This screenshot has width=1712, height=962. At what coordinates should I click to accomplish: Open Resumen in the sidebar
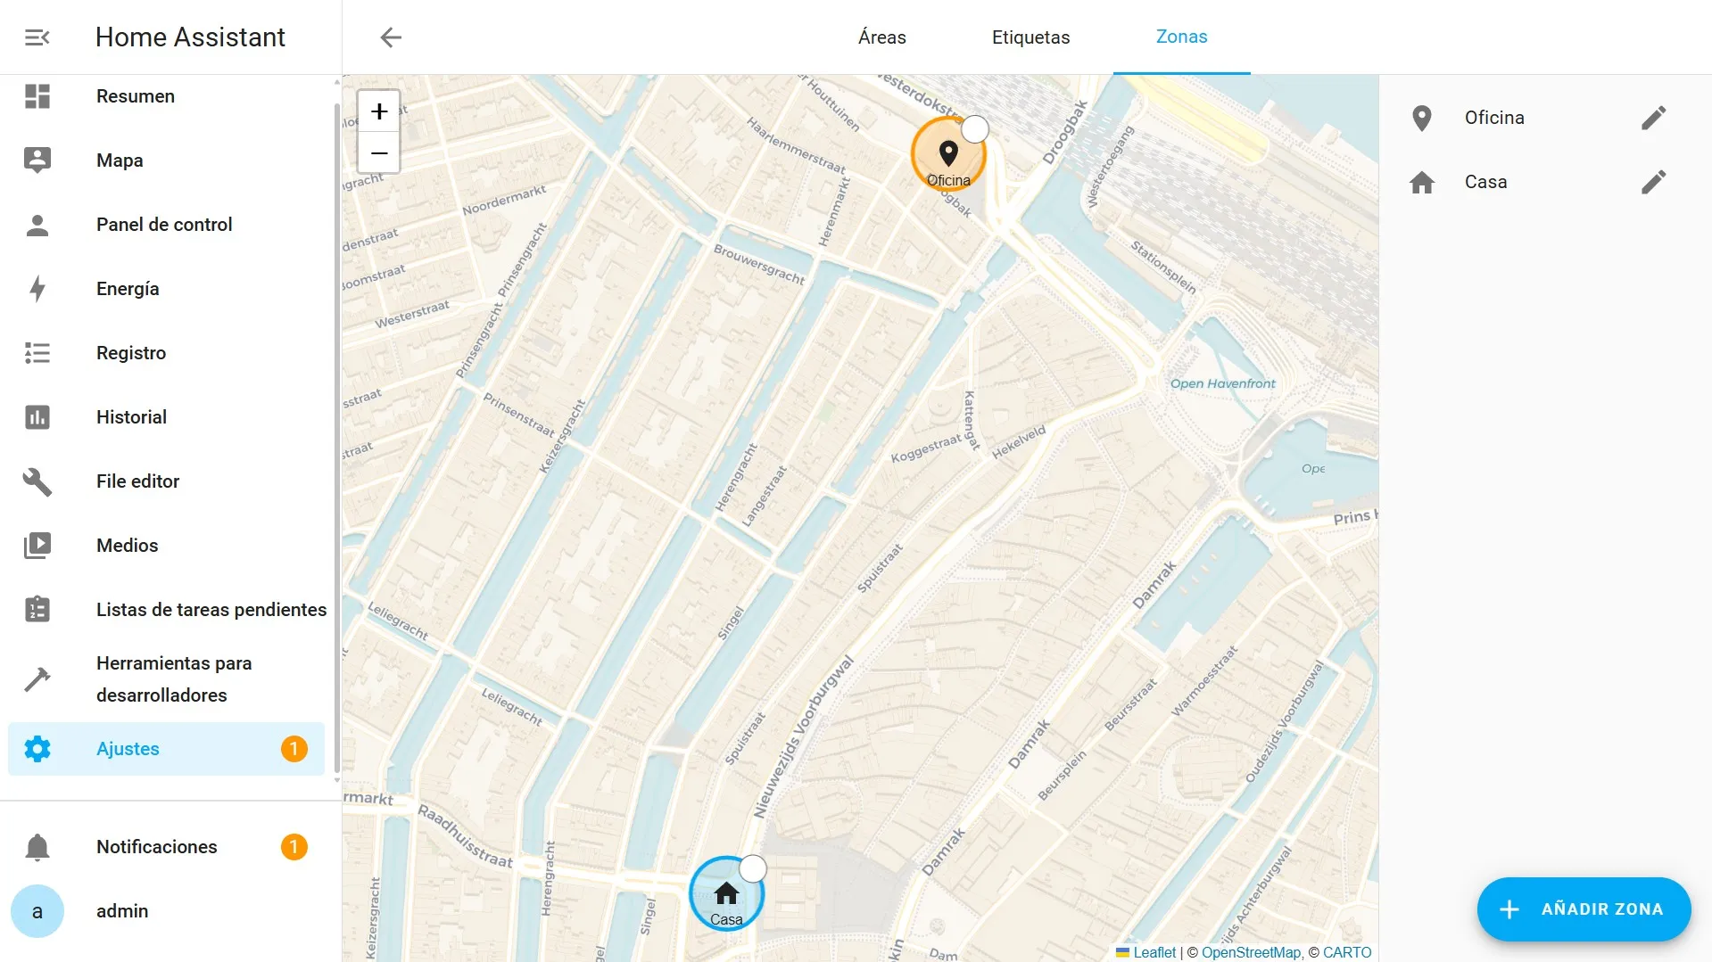166,96
